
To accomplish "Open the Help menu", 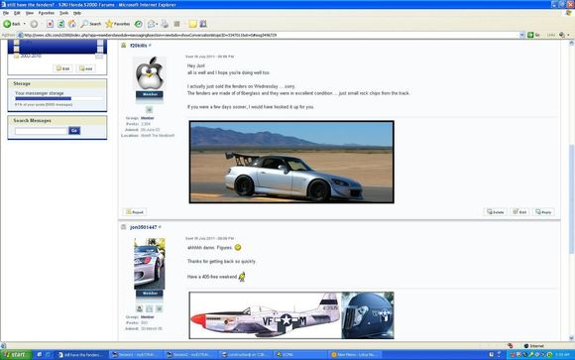I will [x=77, y=13].
